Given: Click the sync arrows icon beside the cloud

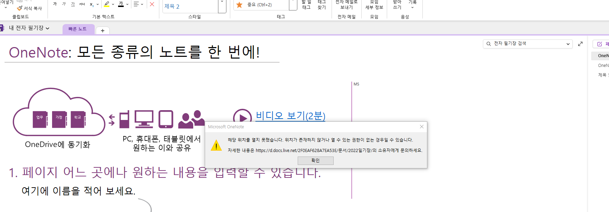Looking at the screenshot, I should click(x=112, y=120).
